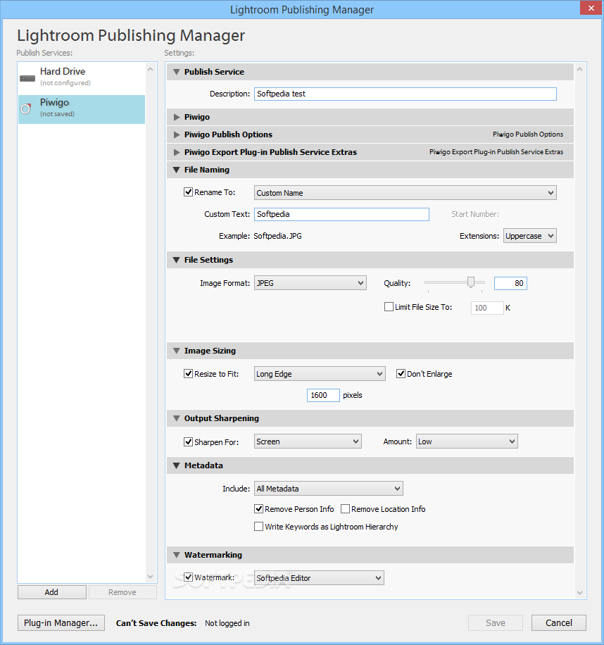Collapse the Metadata section

[x=177, y=465]
